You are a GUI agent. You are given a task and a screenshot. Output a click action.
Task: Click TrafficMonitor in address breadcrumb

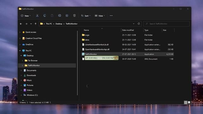pyautogui.click(x=72, y=24)
